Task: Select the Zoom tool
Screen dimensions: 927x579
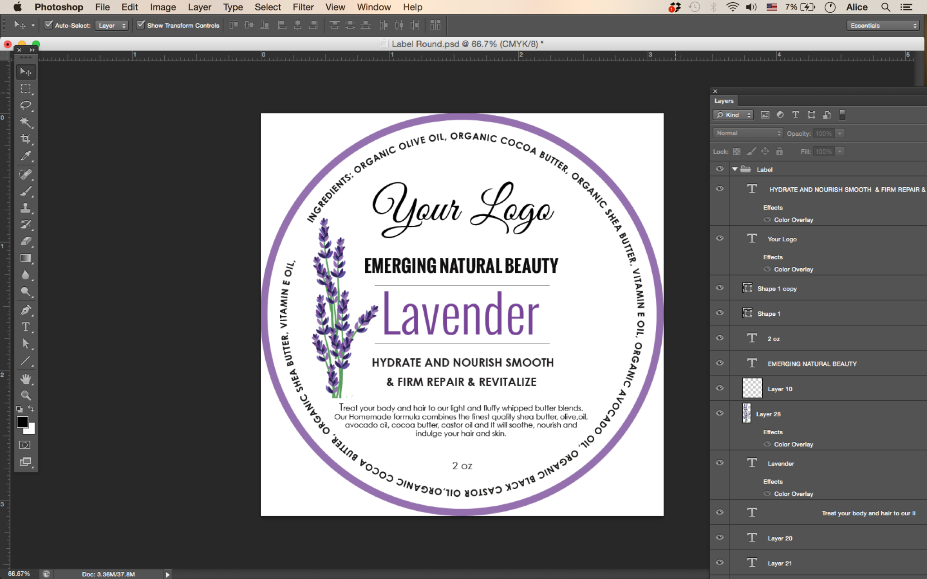Action: (26, 395)
